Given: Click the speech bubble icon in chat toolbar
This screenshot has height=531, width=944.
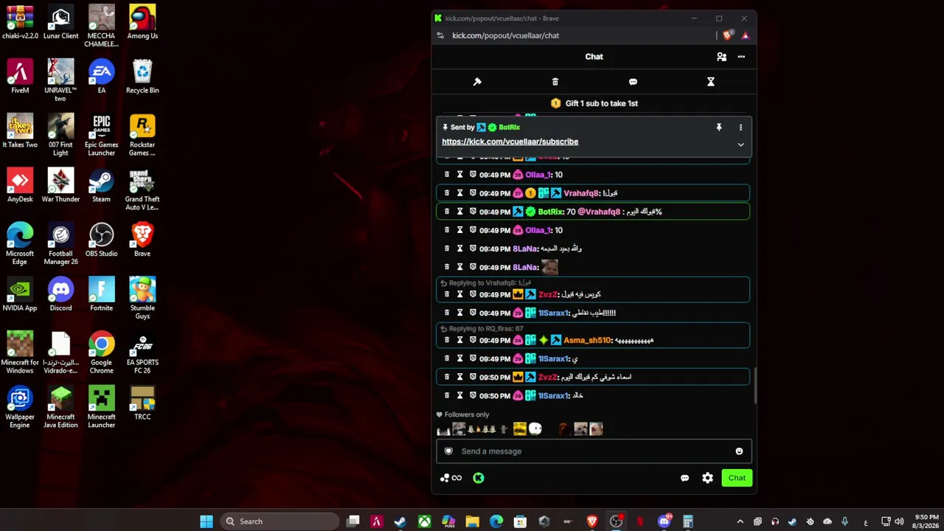Looking at the screenshot, I should [633, 82].
